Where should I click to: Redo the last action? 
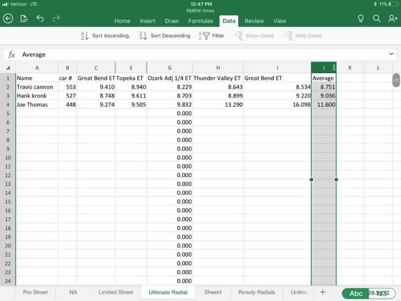point(56,18)
